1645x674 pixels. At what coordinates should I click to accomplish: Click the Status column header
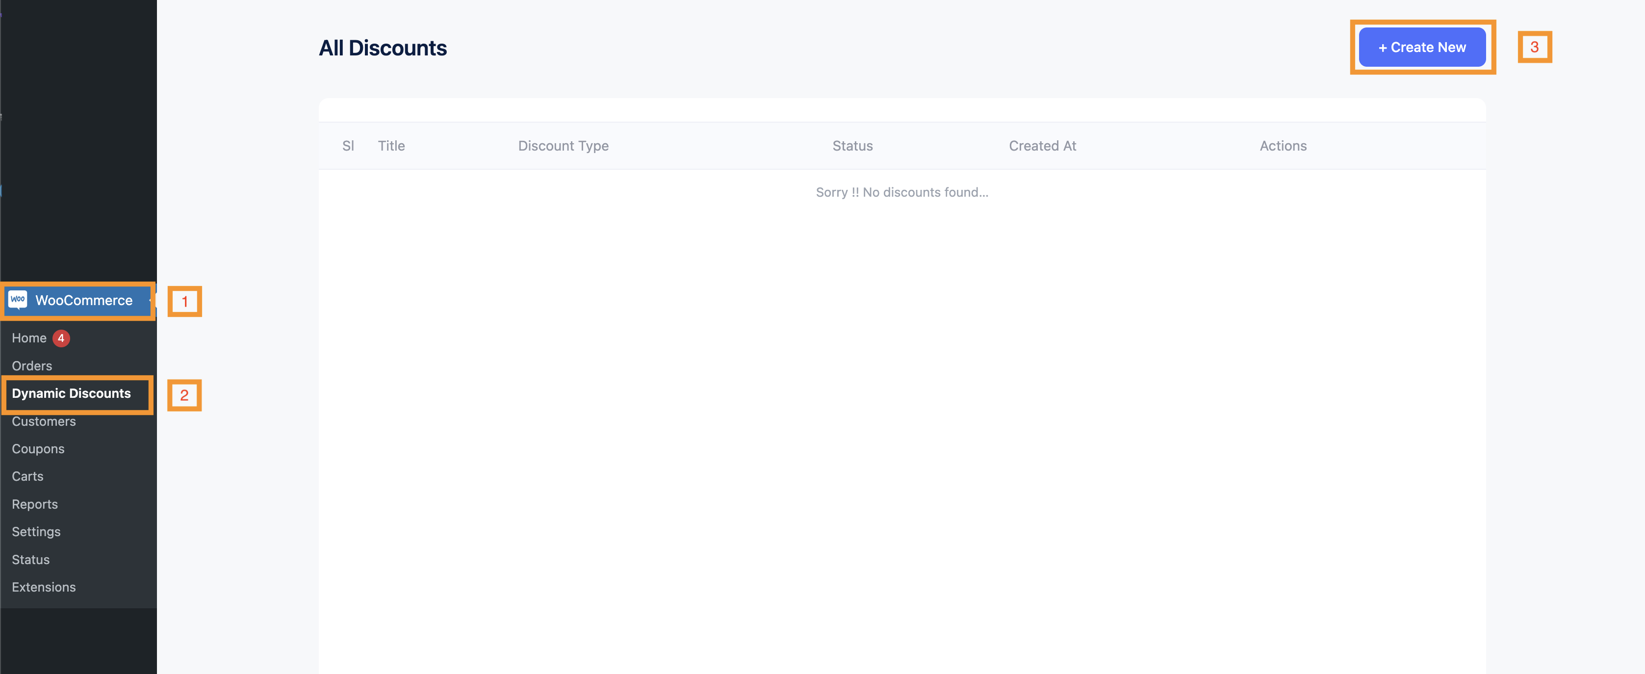tap(852, 145)
